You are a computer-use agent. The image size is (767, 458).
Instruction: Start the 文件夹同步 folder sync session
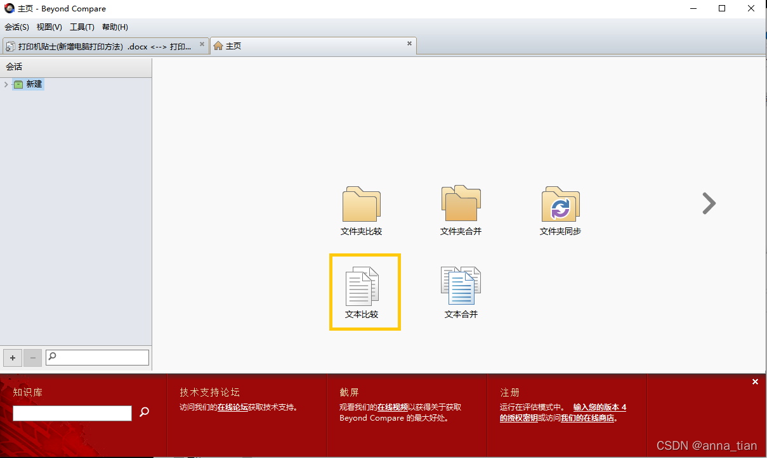coord(560,211)
